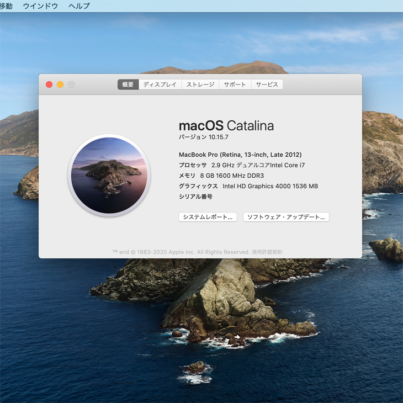Screen dimensions: 403x403
Task: Open the ウインドウ menu
Action: point(40,6)
